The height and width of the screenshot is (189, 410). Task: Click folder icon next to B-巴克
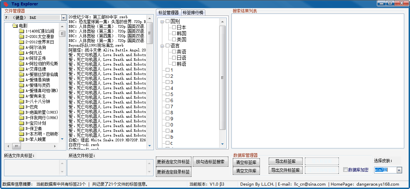[21, 107]
